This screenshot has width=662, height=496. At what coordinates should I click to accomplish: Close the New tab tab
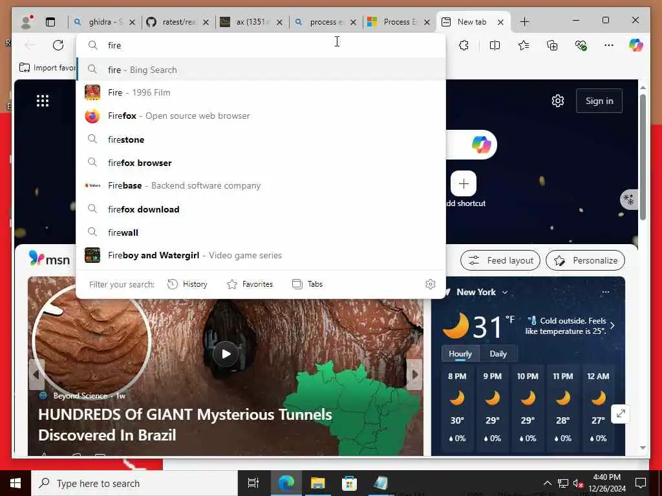click(501, 22)
